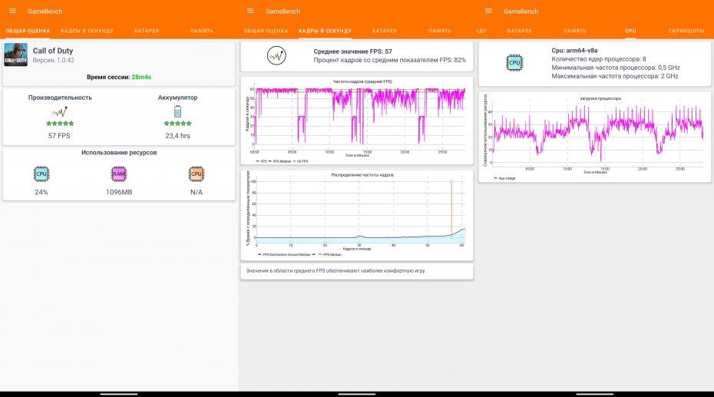
Task: Select the active CPU tab
Action: click(x=630, y=31)
